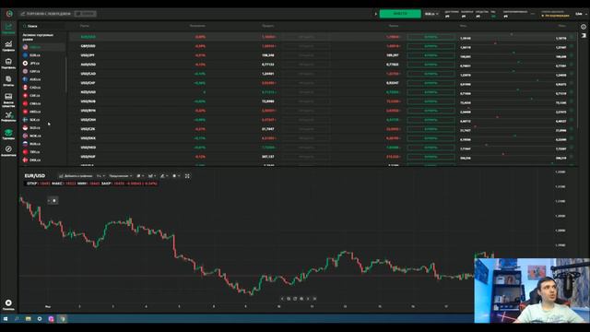Open the Analytics compass sidebar icon

click(x=8, y=151)
